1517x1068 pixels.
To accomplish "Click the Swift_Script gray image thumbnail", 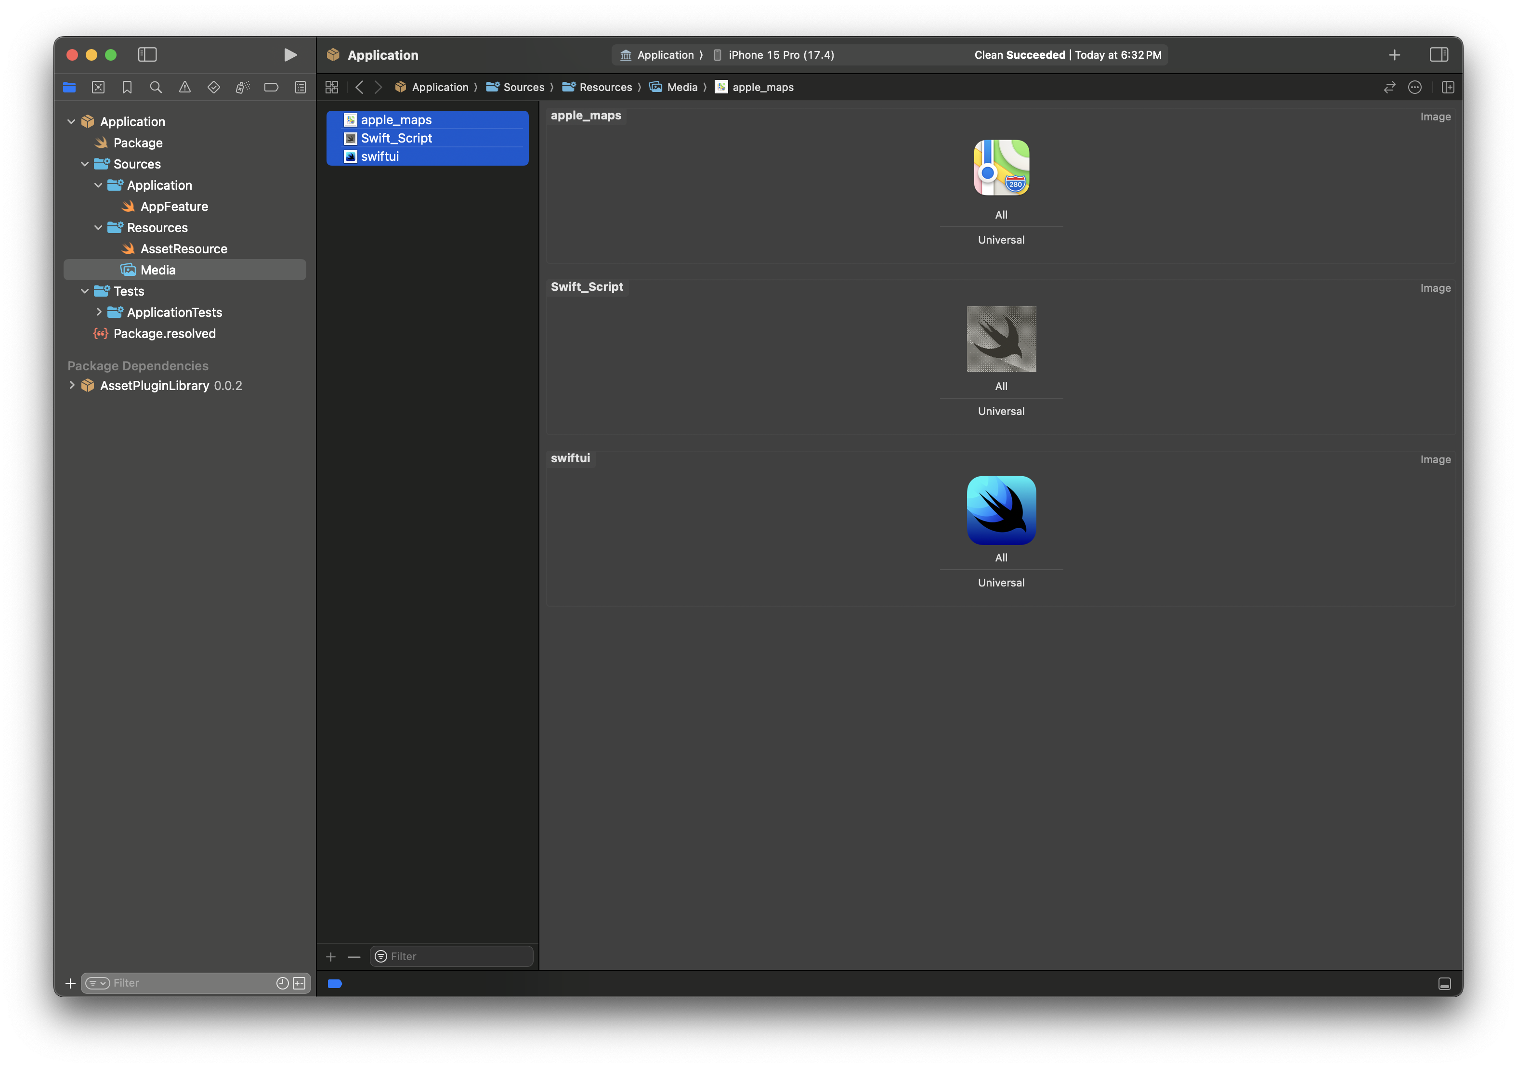I will pos(1002,339).
